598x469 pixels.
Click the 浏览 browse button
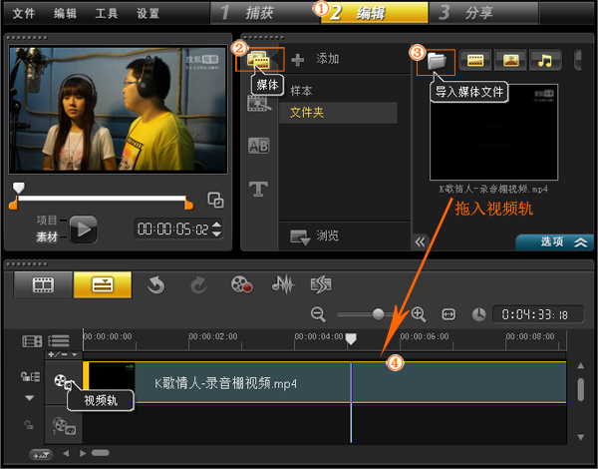tap(314, 235)
